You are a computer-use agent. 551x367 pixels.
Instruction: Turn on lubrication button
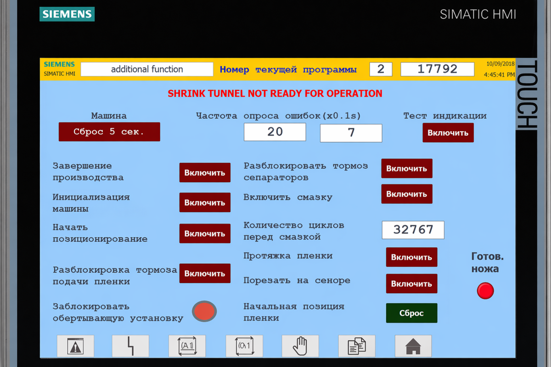[x=407, y=194]
